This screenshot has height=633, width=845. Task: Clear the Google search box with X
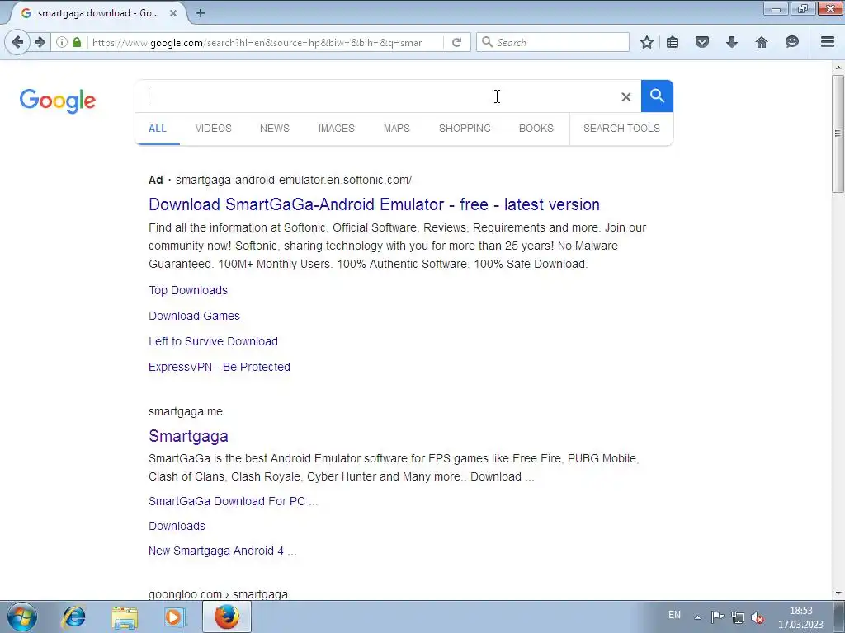click(625, 97)
